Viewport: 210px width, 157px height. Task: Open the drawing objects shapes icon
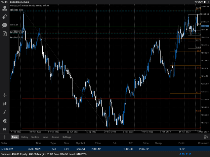pos(5,121)
